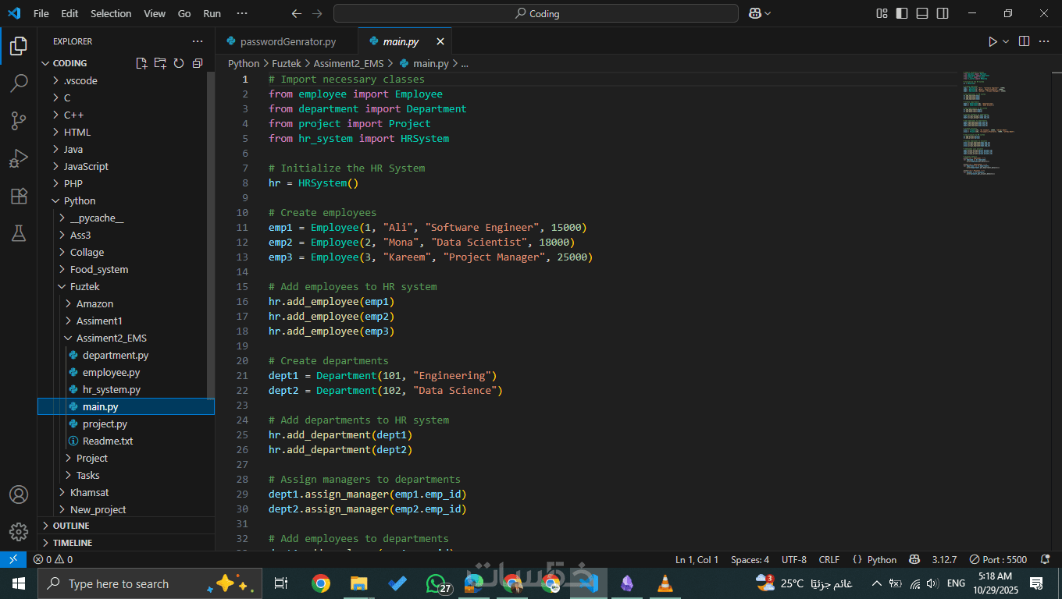This screenshot has height=599, width=1062.
Task: Expand the JavaScript folder
Action: click(x=86, y=166)
